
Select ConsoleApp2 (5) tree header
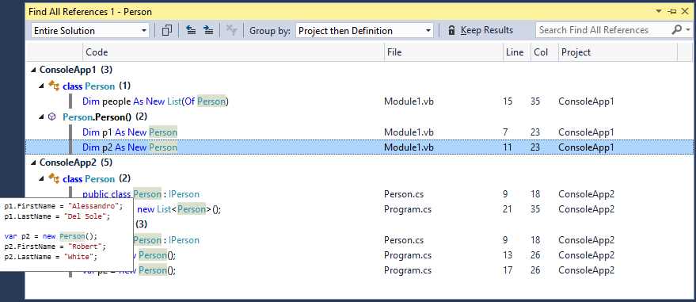coord(76,162)
